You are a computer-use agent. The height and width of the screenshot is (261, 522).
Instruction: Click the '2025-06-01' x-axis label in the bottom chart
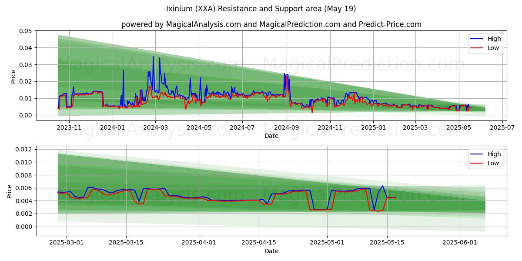tap(460, 243)
